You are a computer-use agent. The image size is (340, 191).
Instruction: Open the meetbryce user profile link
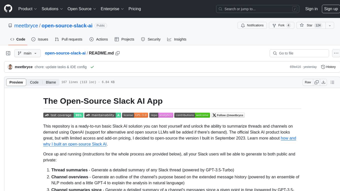tap(26, 25)
